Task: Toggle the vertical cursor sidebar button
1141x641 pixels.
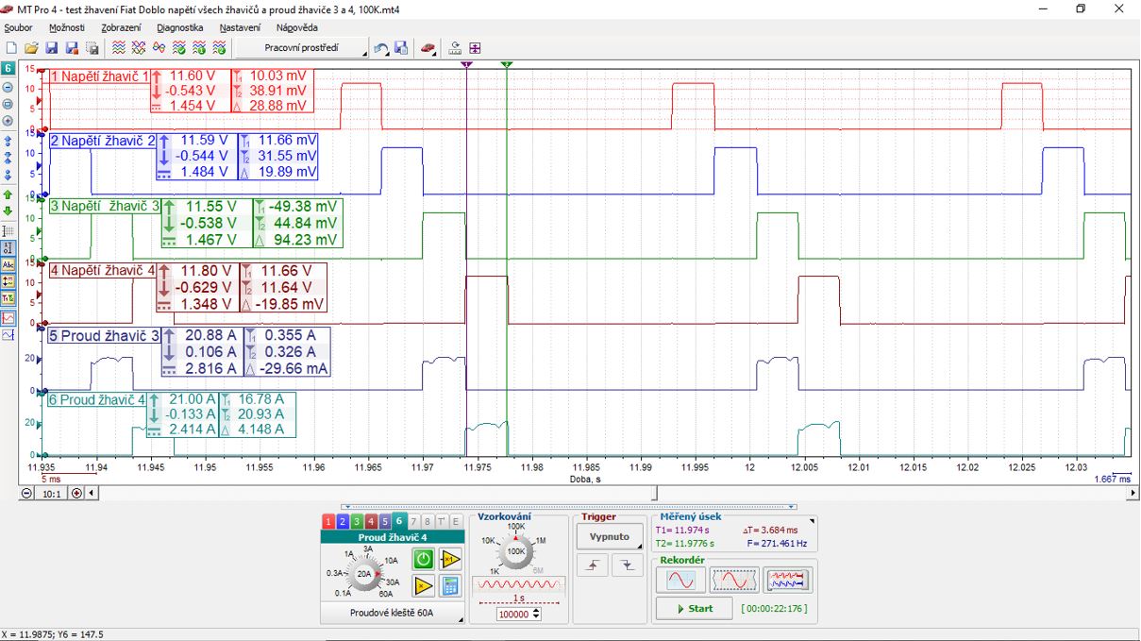Action: [8, 247]
